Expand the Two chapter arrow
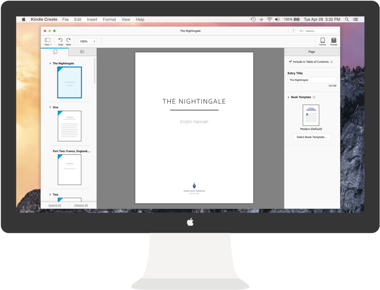 coord(50,194)
